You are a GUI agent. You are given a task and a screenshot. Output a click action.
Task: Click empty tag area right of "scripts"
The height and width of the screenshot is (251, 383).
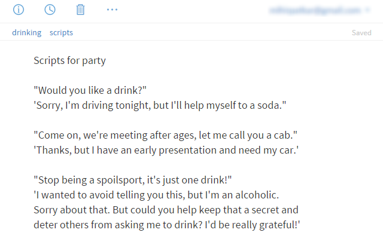(x=210, y=32)
